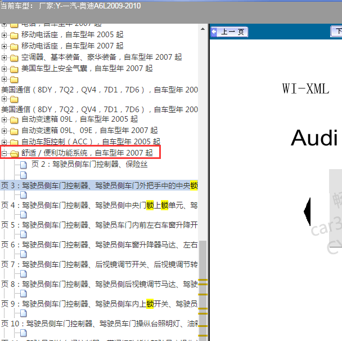The image size is (342, 341).
Task: Expand 移动电话座 2007 folder node
Action: (x=4, y=46)
